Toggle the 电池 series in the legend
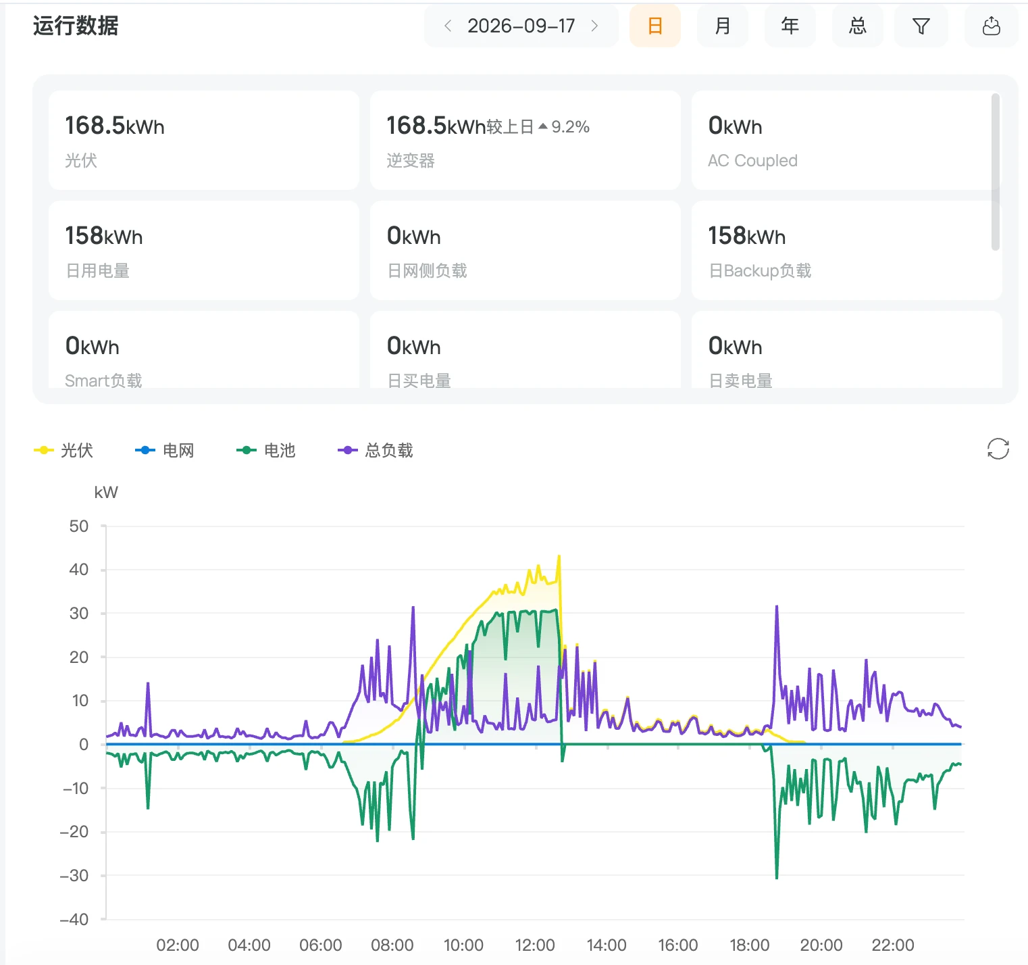 click(266, 450)
